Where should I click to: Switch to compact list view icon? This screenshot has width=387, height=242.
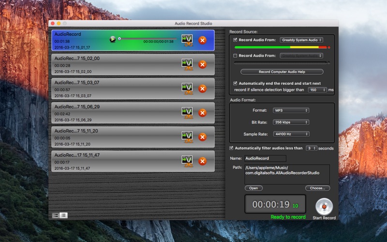[64, 215]
